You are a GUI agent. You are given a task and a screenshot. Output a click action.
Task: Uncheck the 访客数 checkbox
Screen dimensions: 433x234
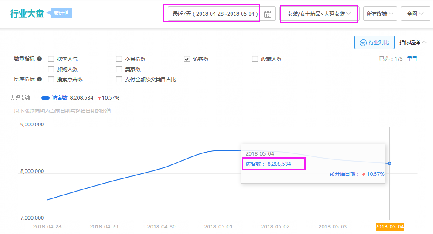pos(187,59)
